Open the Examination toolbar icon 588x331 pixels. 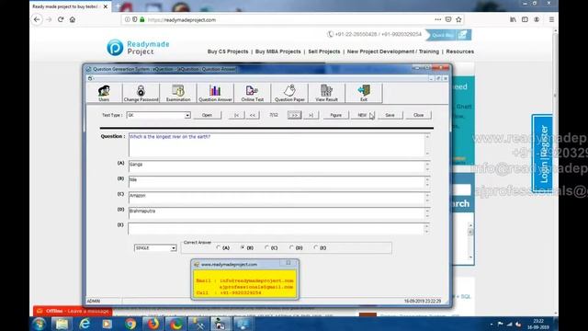[178, 93]
